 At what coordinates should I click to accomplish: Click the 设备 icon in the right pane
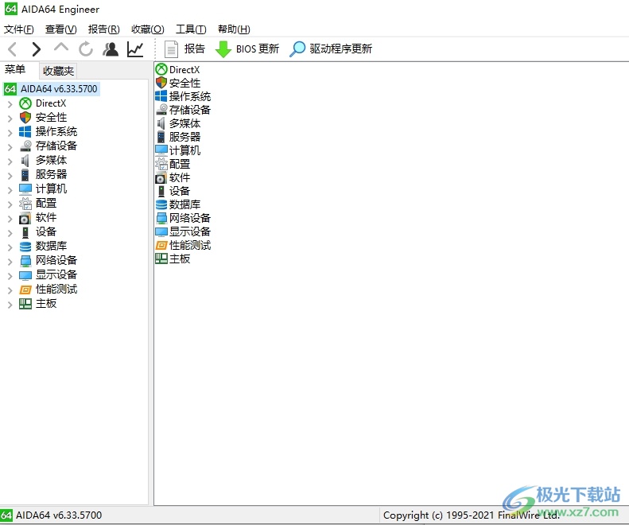click(161, 191)
